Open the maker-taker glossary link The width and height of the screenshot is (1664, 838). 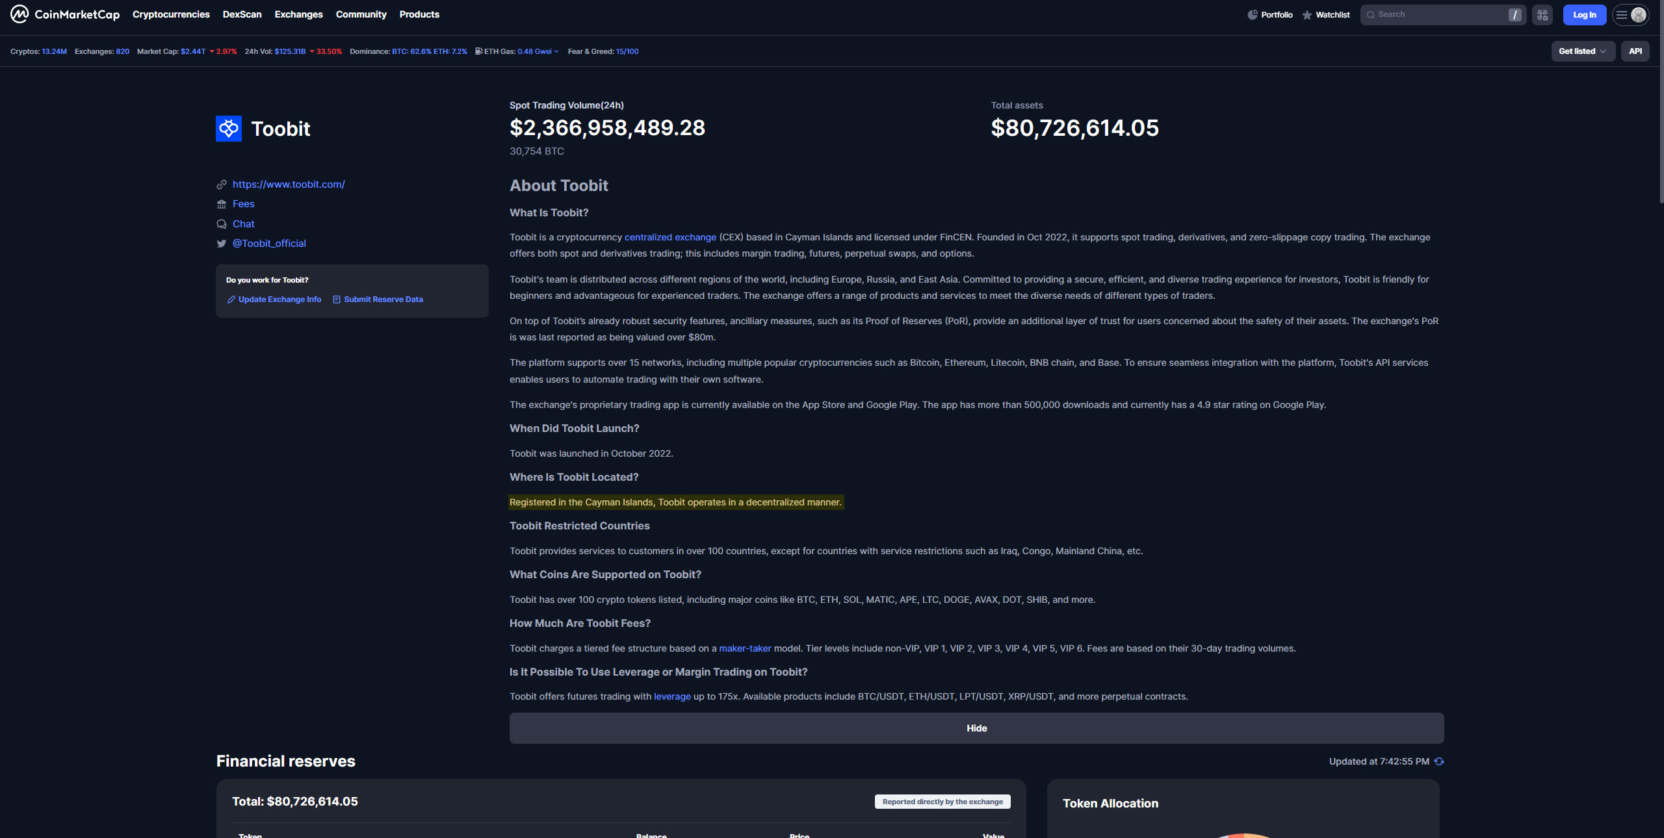pyautogui.click(x=745, y=648)
